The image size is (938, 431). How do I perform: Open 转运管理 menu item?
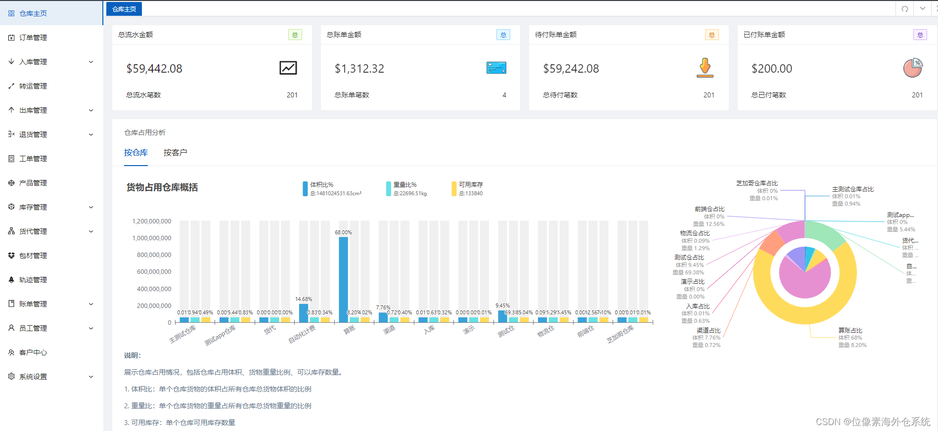pyautogui.click(x=51, y=86)
